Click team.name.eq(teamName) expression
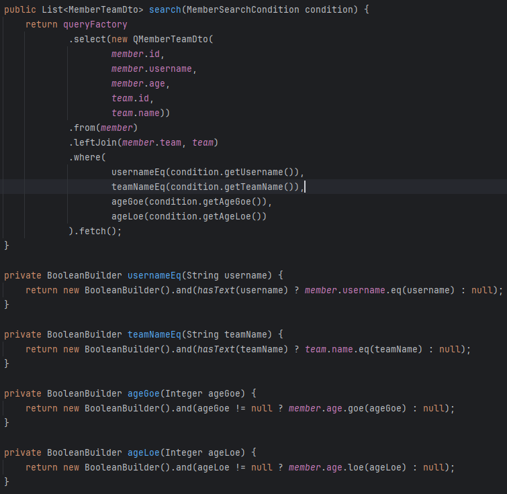This screenshot has width=507, height=494. coord(363,350)
